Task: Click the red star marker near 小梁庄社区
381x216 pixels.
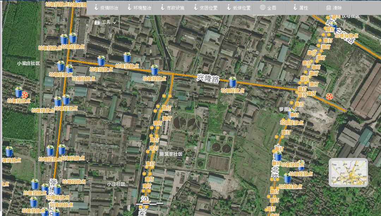Action: coord(25,94)
